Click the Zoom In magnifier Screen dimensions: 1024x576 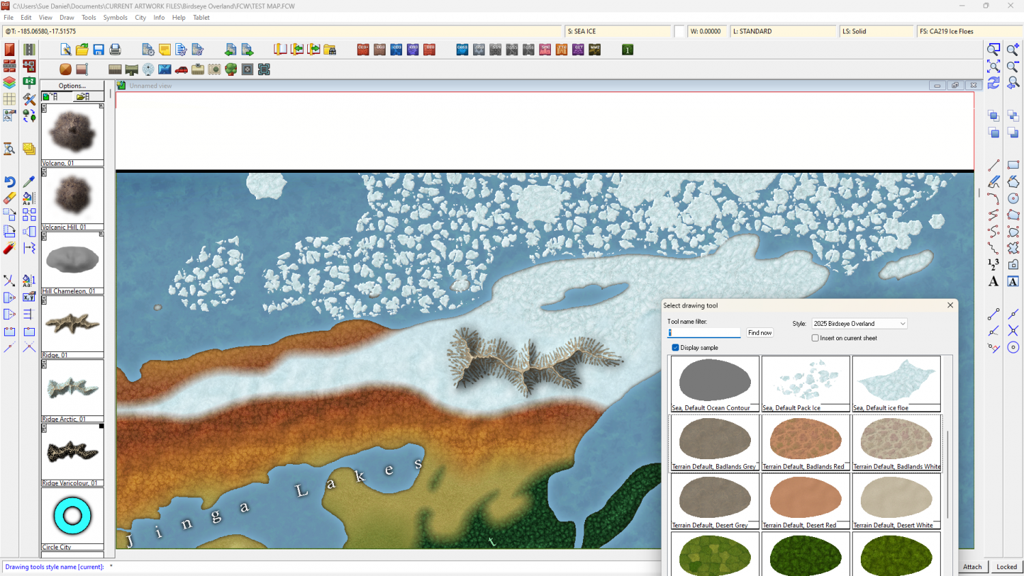1013,49
